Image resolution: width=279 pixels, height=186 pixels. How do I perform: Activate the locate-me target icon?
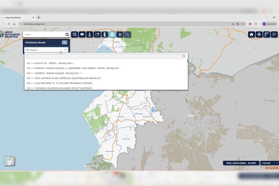259,34
